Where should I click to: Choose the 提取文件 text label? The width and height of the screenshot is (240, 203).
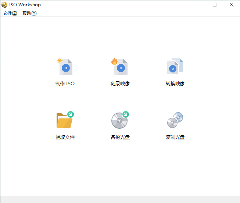pyautogui.click(x=65, y=137)
